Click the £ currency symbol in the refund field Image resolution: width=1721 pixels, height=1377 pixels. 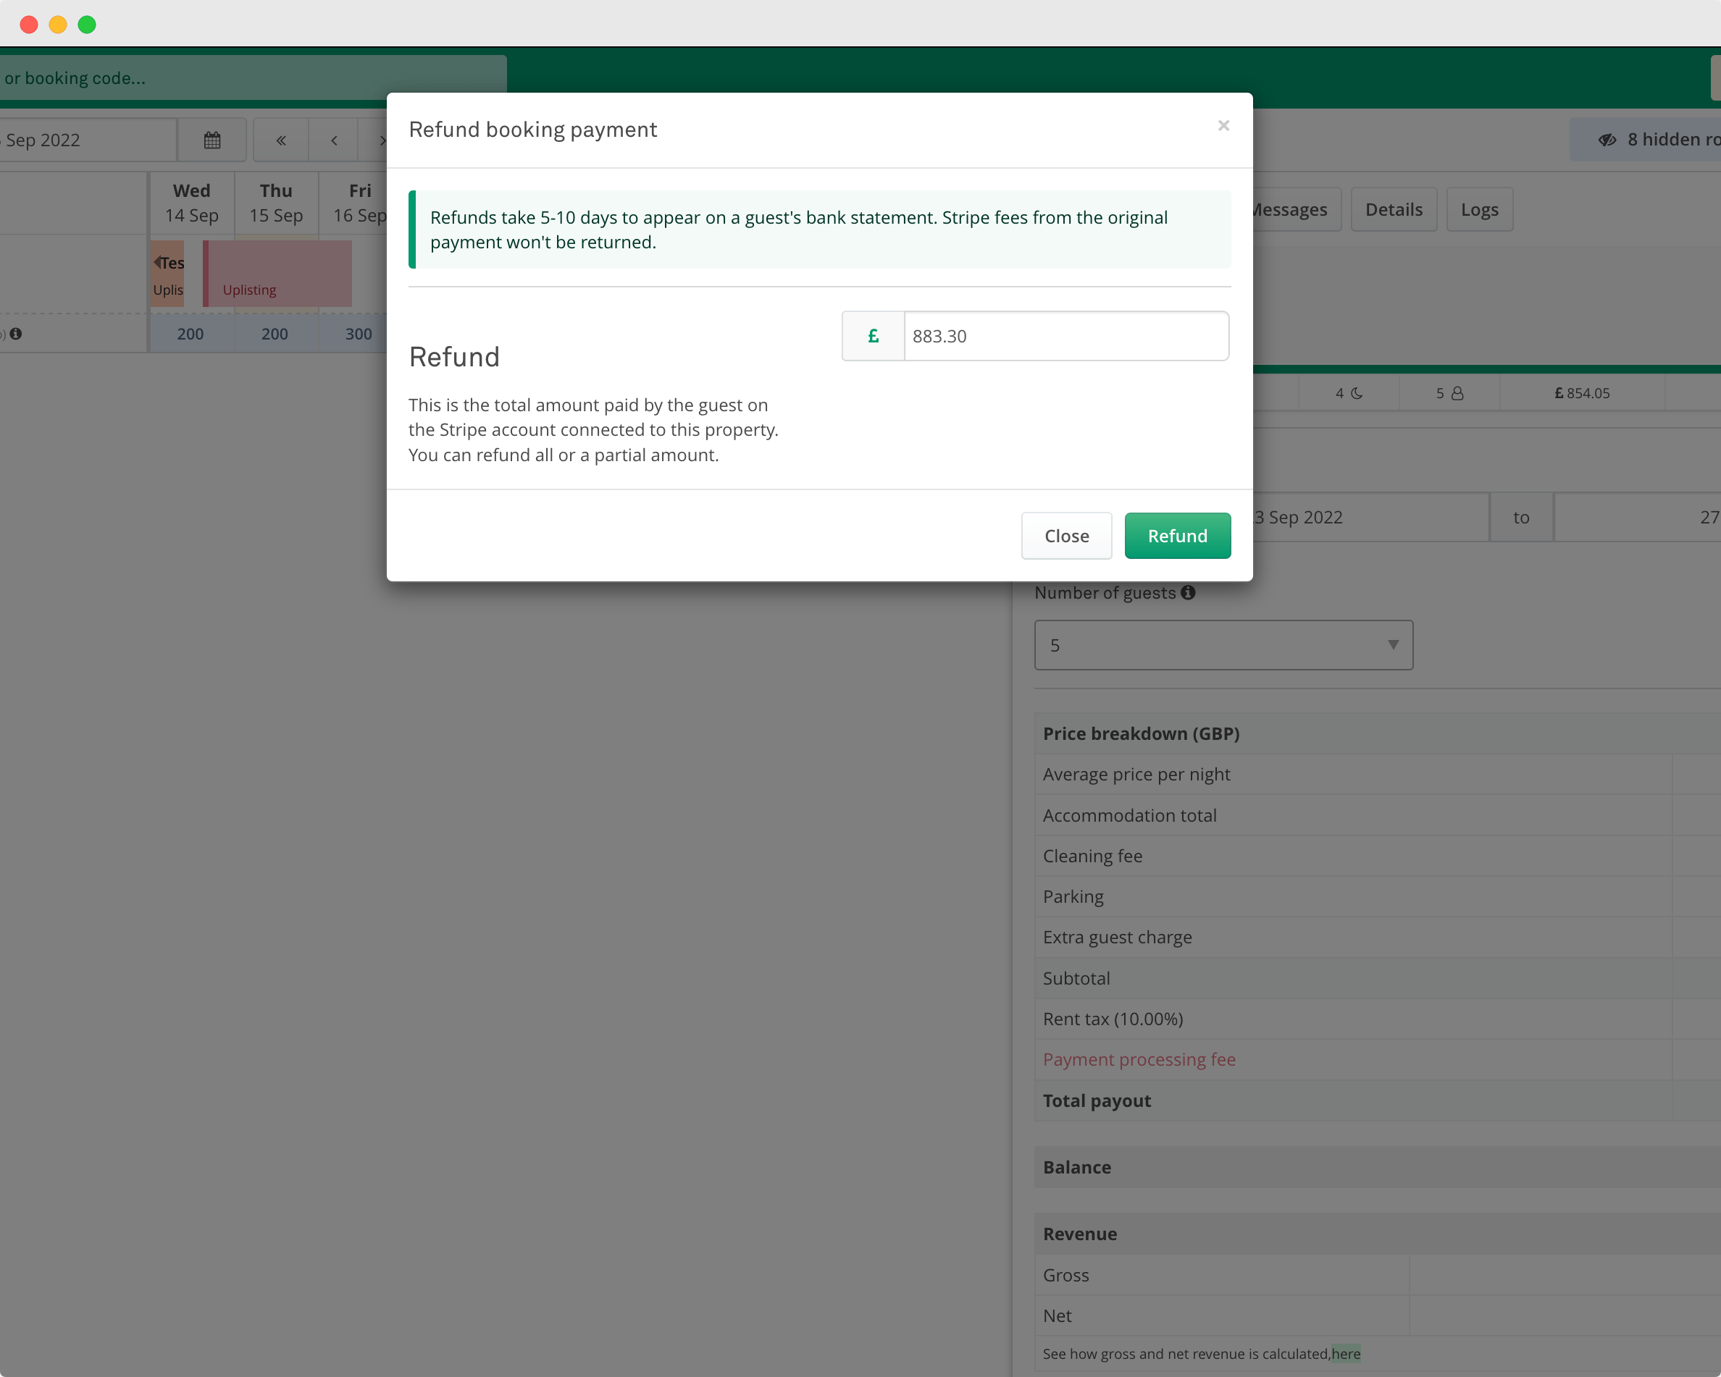(873, 336)
